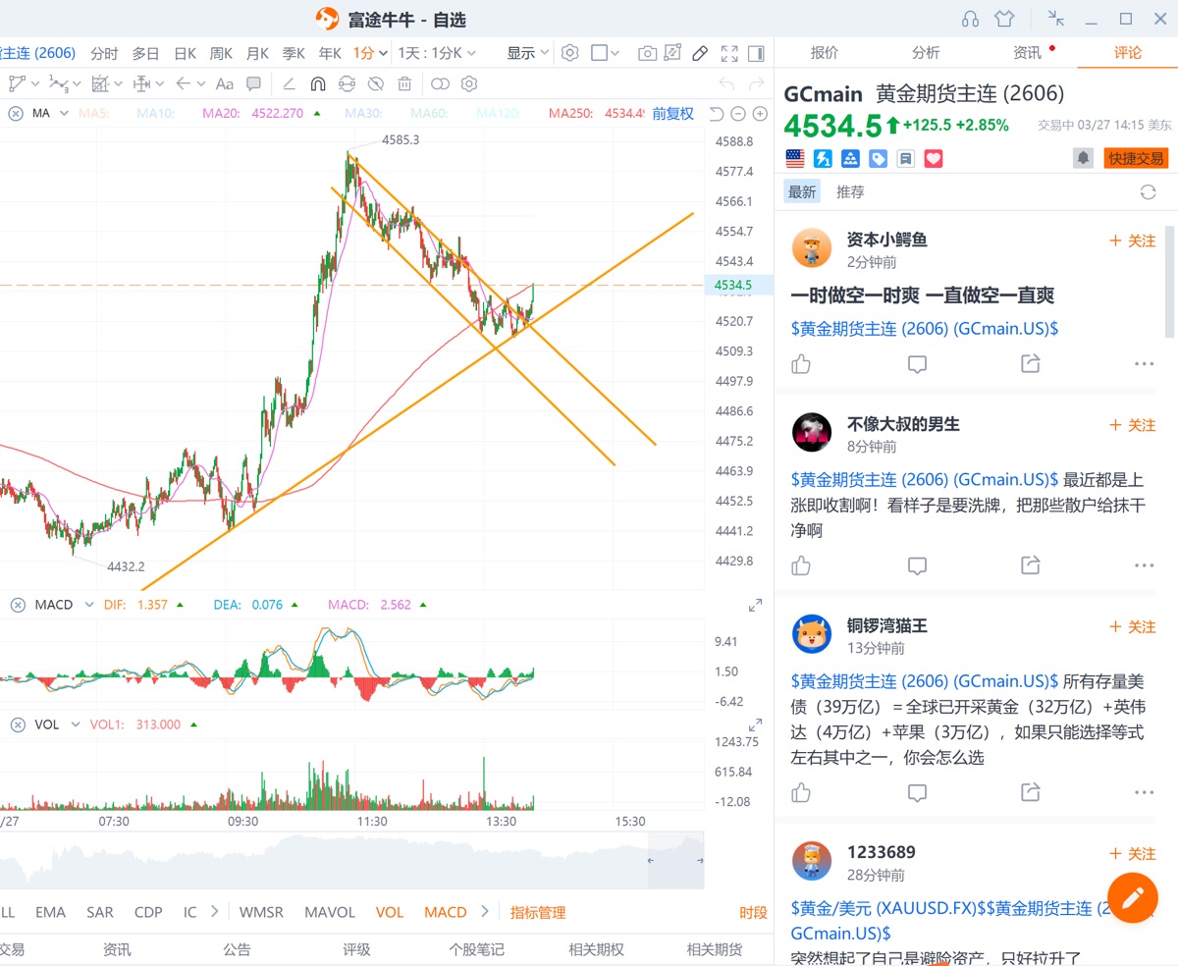Share the 资本小鳄鱼 post
Image resolution: width=1178 pixels, height=966 pixels.
tap(1030, 364)
